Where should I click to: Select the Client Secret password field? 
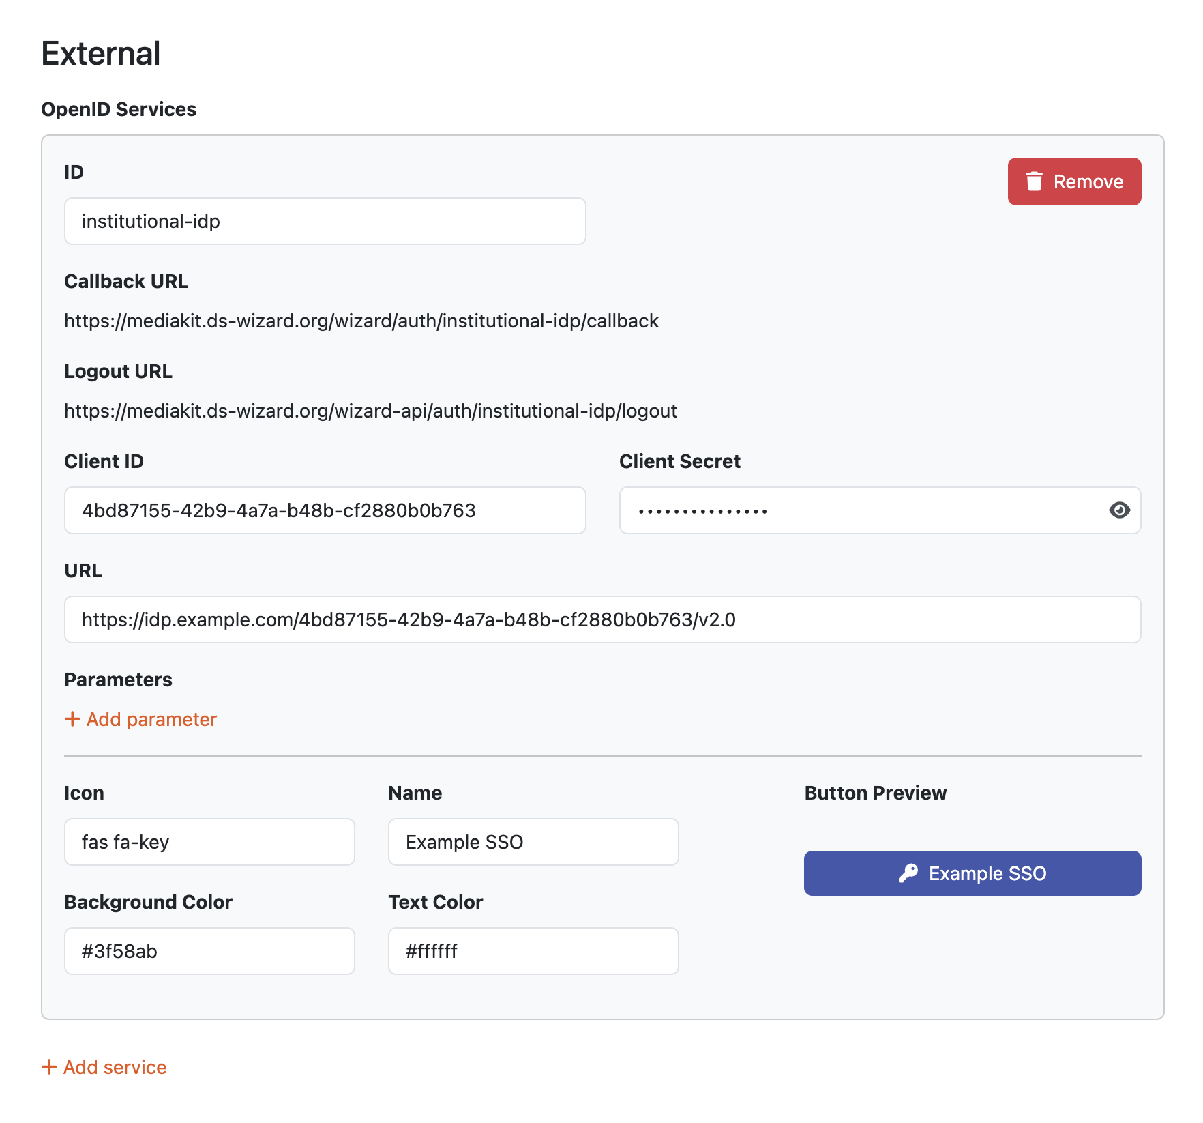coord(880,510)
